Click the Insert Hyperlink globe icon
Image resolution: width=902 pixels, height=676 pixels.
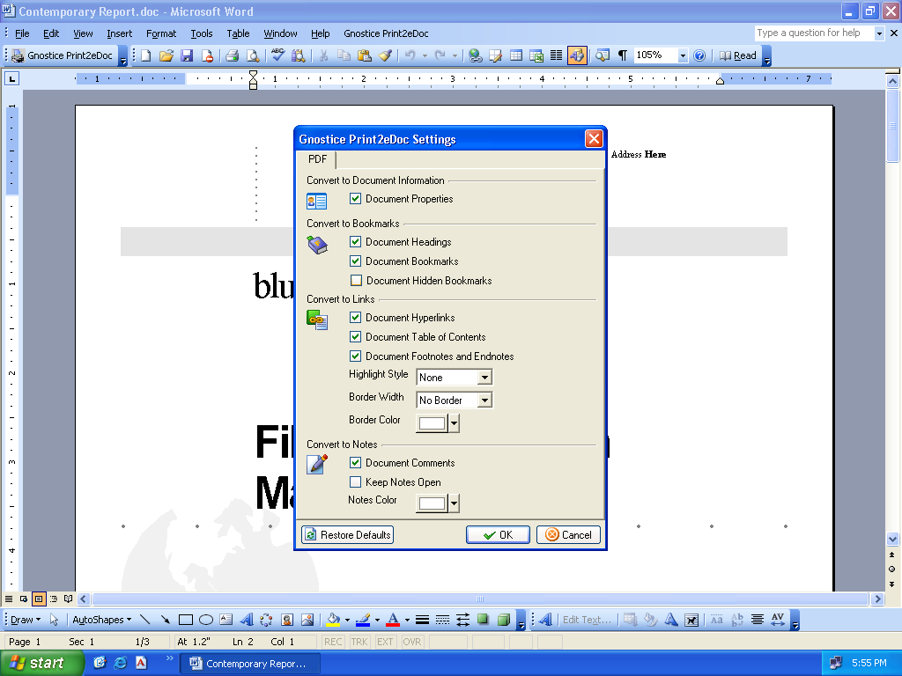pos(475,55)
